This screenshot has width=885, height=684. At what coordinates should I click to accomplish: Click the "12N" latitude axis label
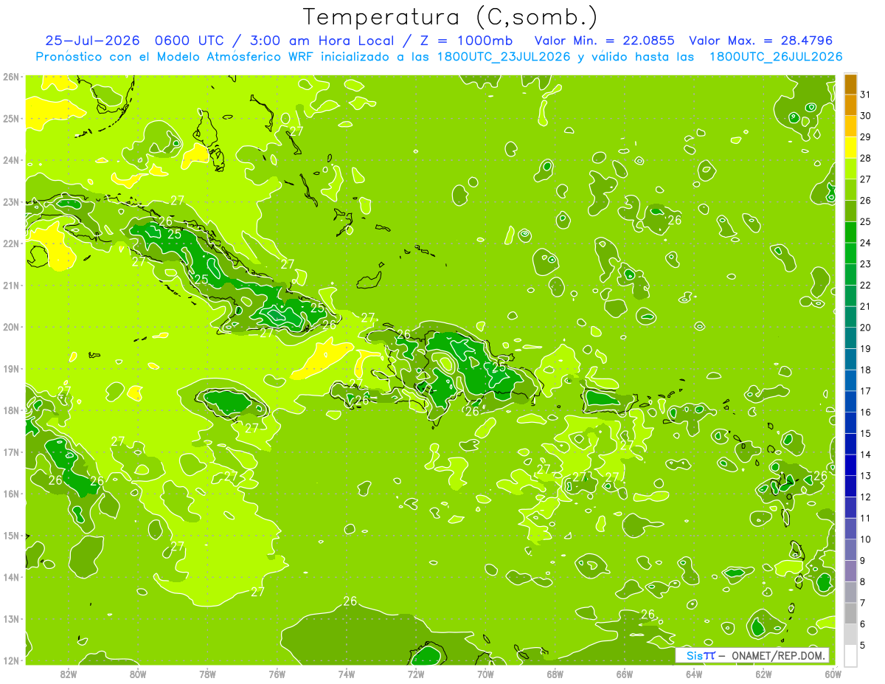10,660
